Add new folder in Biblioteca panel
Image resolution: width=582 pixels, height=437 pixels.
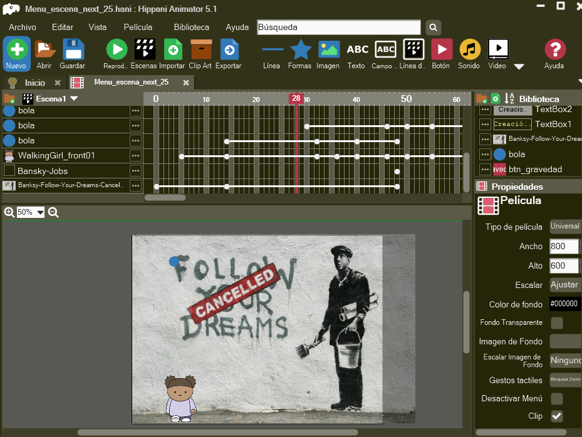pyautogui.click(x=482, y=99)
